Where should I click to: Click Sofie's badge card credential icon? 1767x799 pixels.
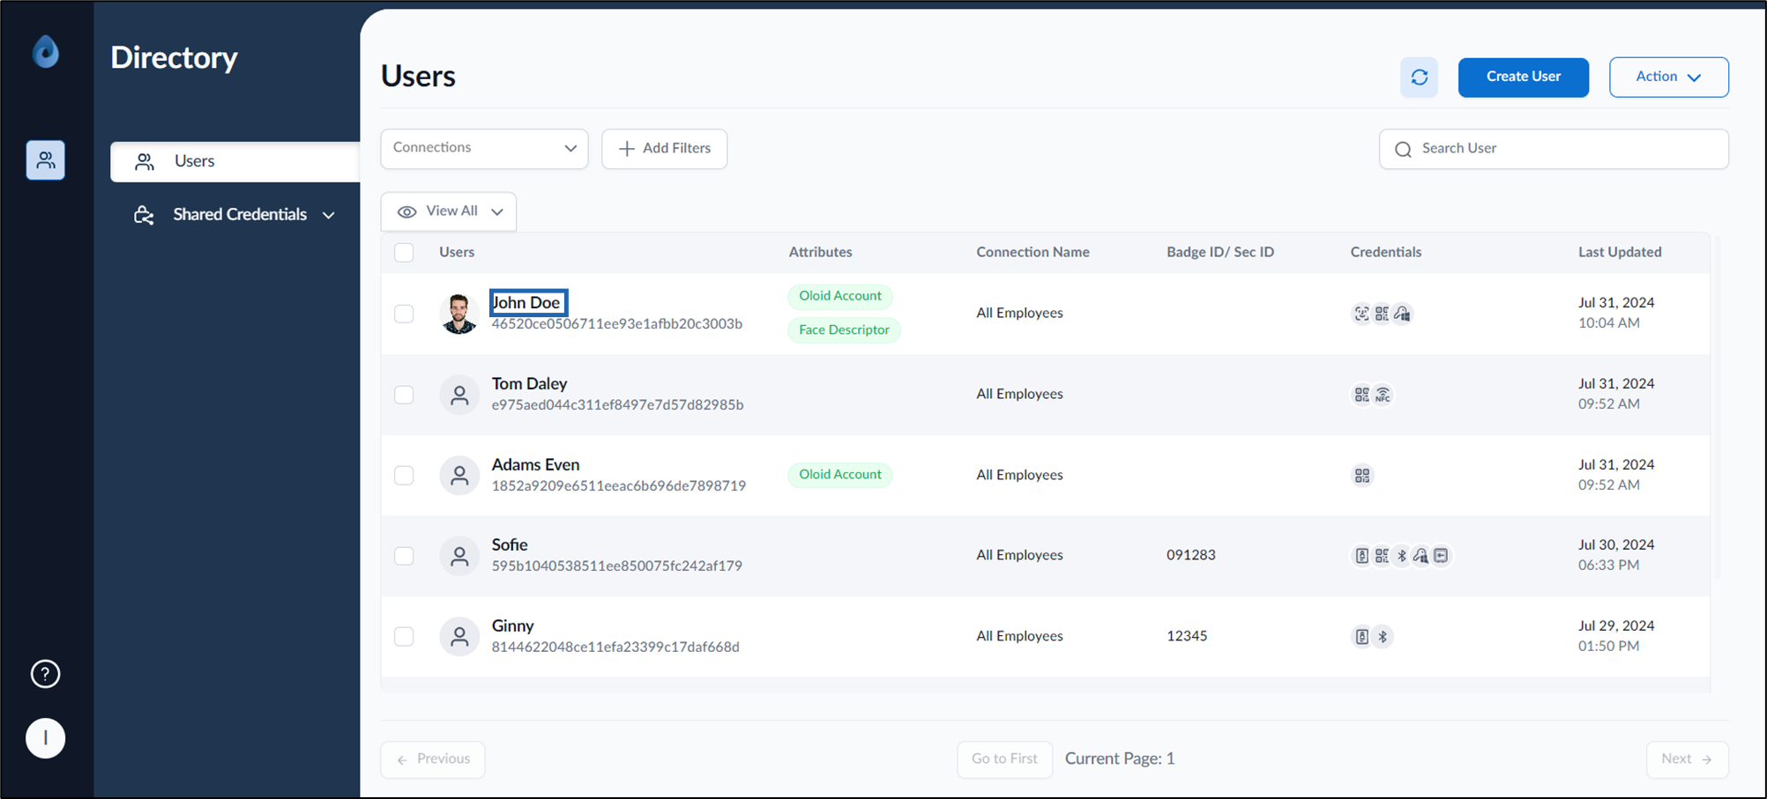click(x=1361, y=556)
